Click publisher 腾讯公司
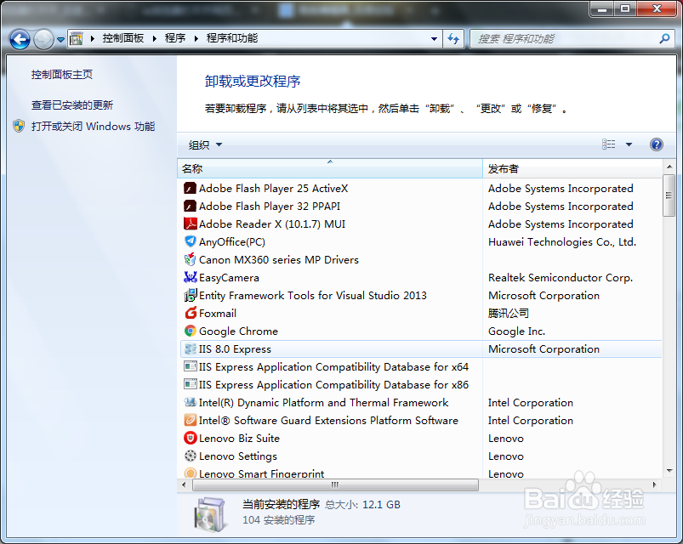 [x=509, y=314]
